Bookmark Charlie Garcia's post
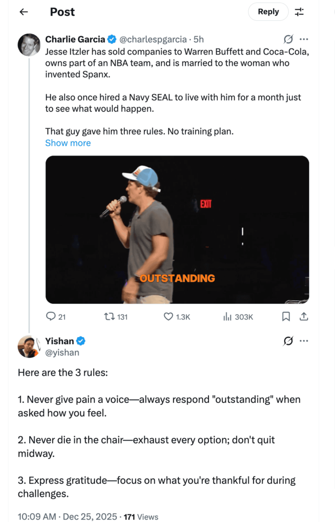Screen dimensions: 335x522 point(286,317)
